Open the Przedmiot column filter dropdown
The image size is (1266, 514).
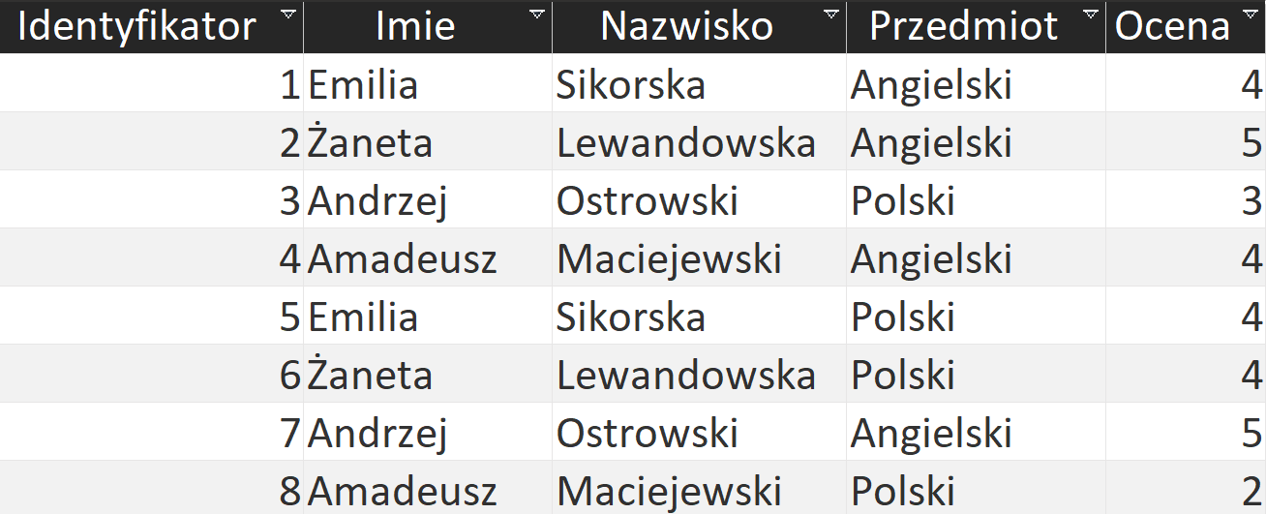pyautogui.click(x=1090, y=15)
